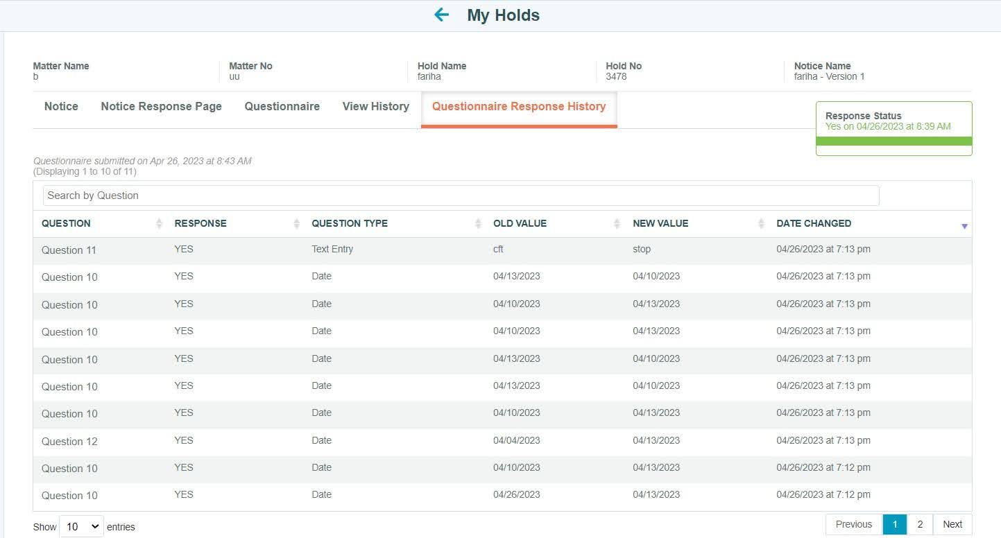1001x538 pixels.
Task: Click the green Response Status bar
Action: 894,141
